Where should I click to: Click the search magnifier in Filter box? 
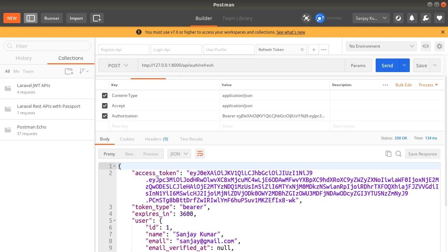tap(10, 46)
